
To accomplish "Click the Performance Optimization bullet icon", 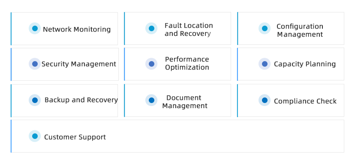I will coord(151,64).
